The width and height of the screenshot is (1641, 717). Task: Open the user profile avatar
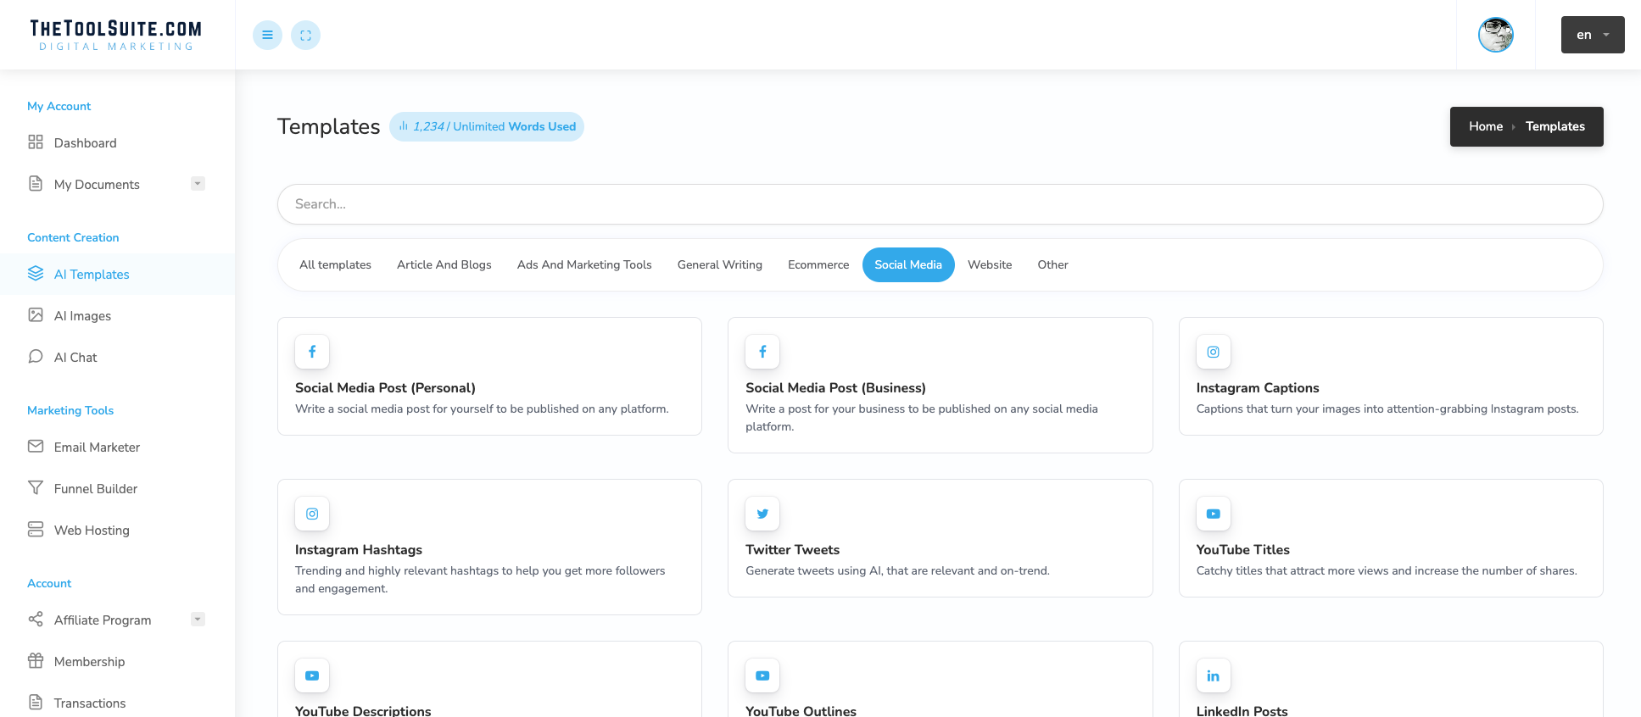pos(1495,35)
